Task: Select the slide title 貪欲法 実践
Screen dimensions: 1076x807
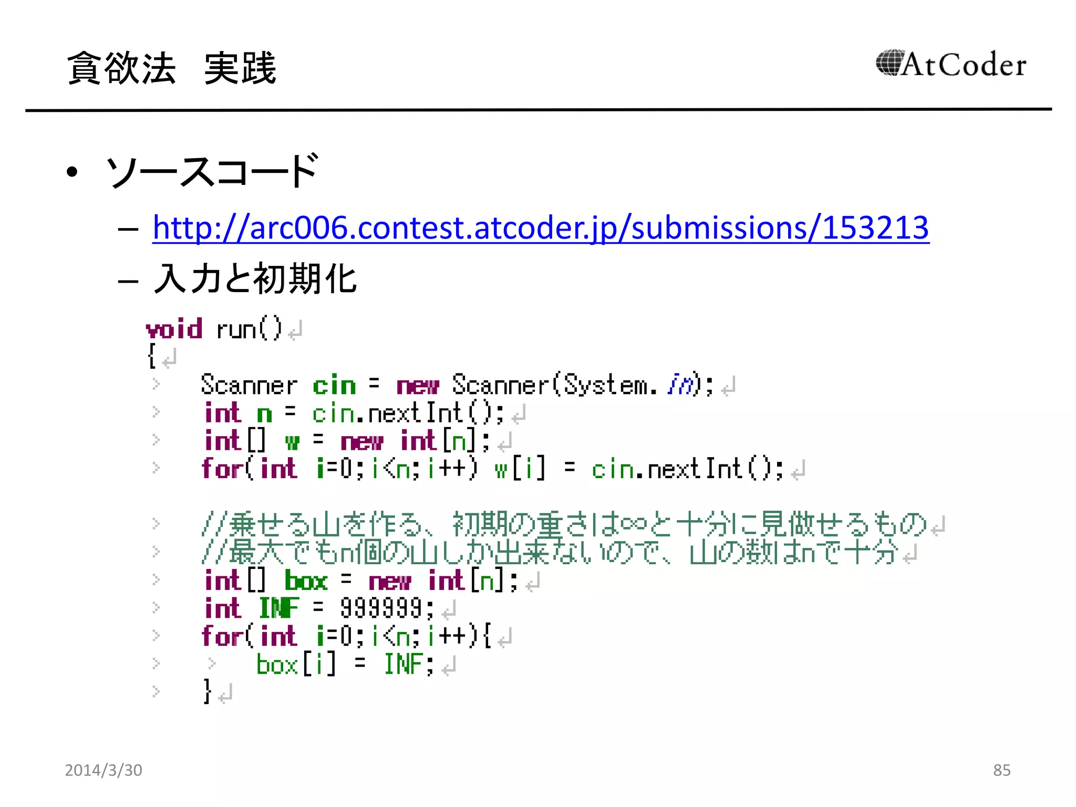Action: [x=172, y=68]
